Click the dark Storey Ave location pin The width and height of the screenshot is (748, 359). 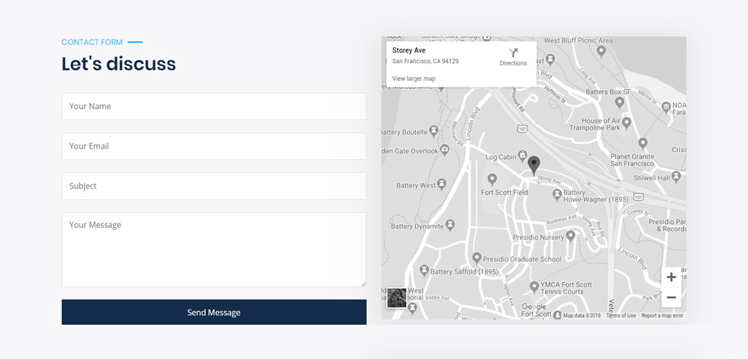(x=534, y=165)
